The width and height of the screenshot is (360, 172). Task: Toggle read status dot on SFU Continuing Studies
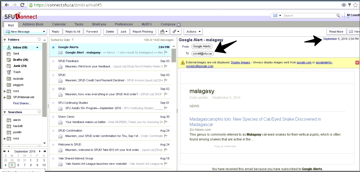click(x=53, y=103)
